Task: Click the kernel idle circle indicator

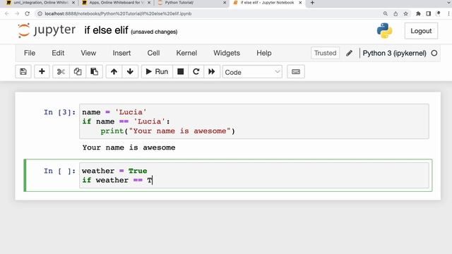Action: (434, 54)
